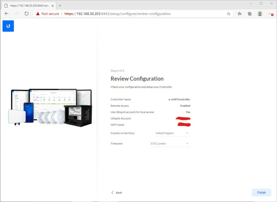Open the Collections icon in toolbar
The image size is (277, 202).
coord(250,14)
